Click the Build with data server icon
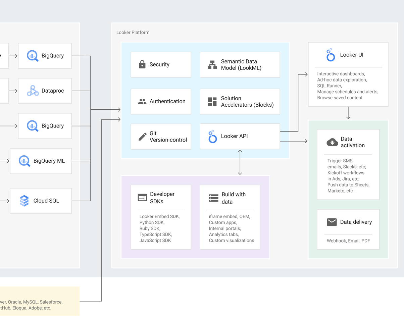Image resolution: width=404 pixels, height=316 pixels. click(x=214, y=198)
